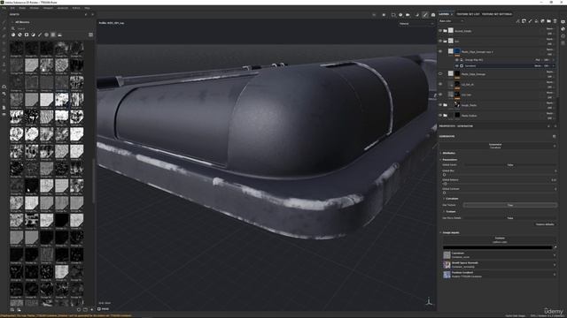This screenshot has height=318, width=567.
Task: Switch to Texture Set Settings tab
Action: pos(497,14)
